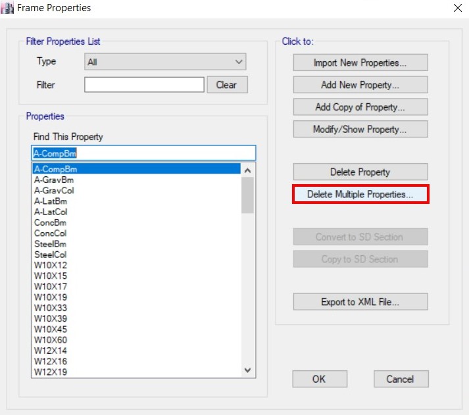The image size is (469, 415).
Task: Select SteelCol property
Action: [136, 255]
